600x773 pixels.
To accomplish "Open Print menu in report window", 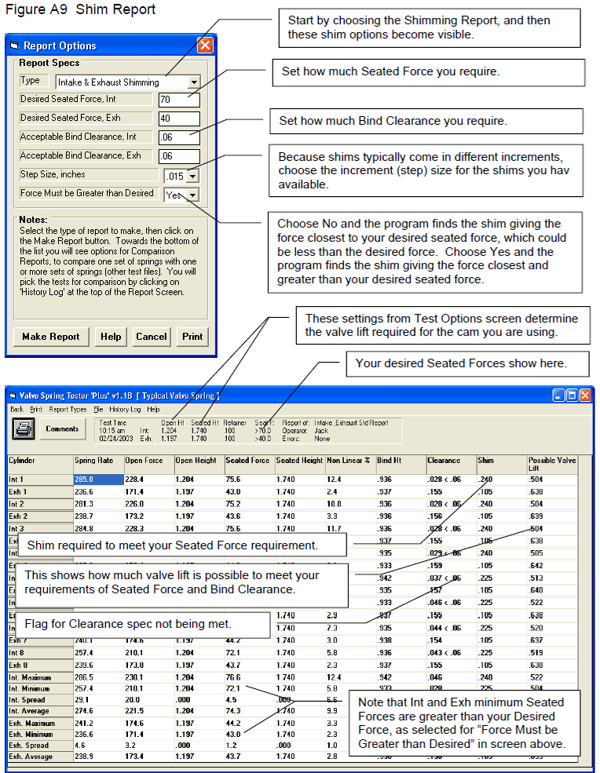I will 36,409.
